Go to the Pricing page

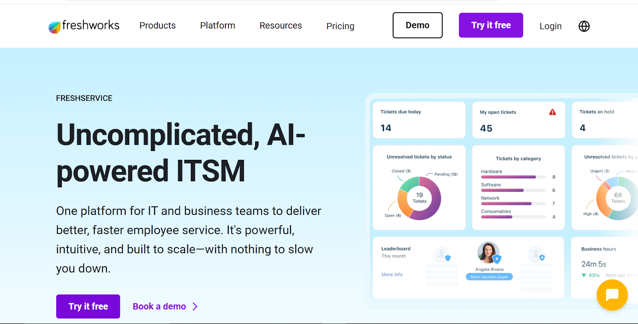coord(340,26)
